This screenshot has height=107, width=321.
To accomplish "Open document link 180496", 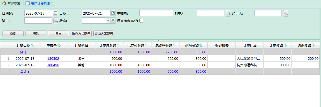I will (53, 65).
